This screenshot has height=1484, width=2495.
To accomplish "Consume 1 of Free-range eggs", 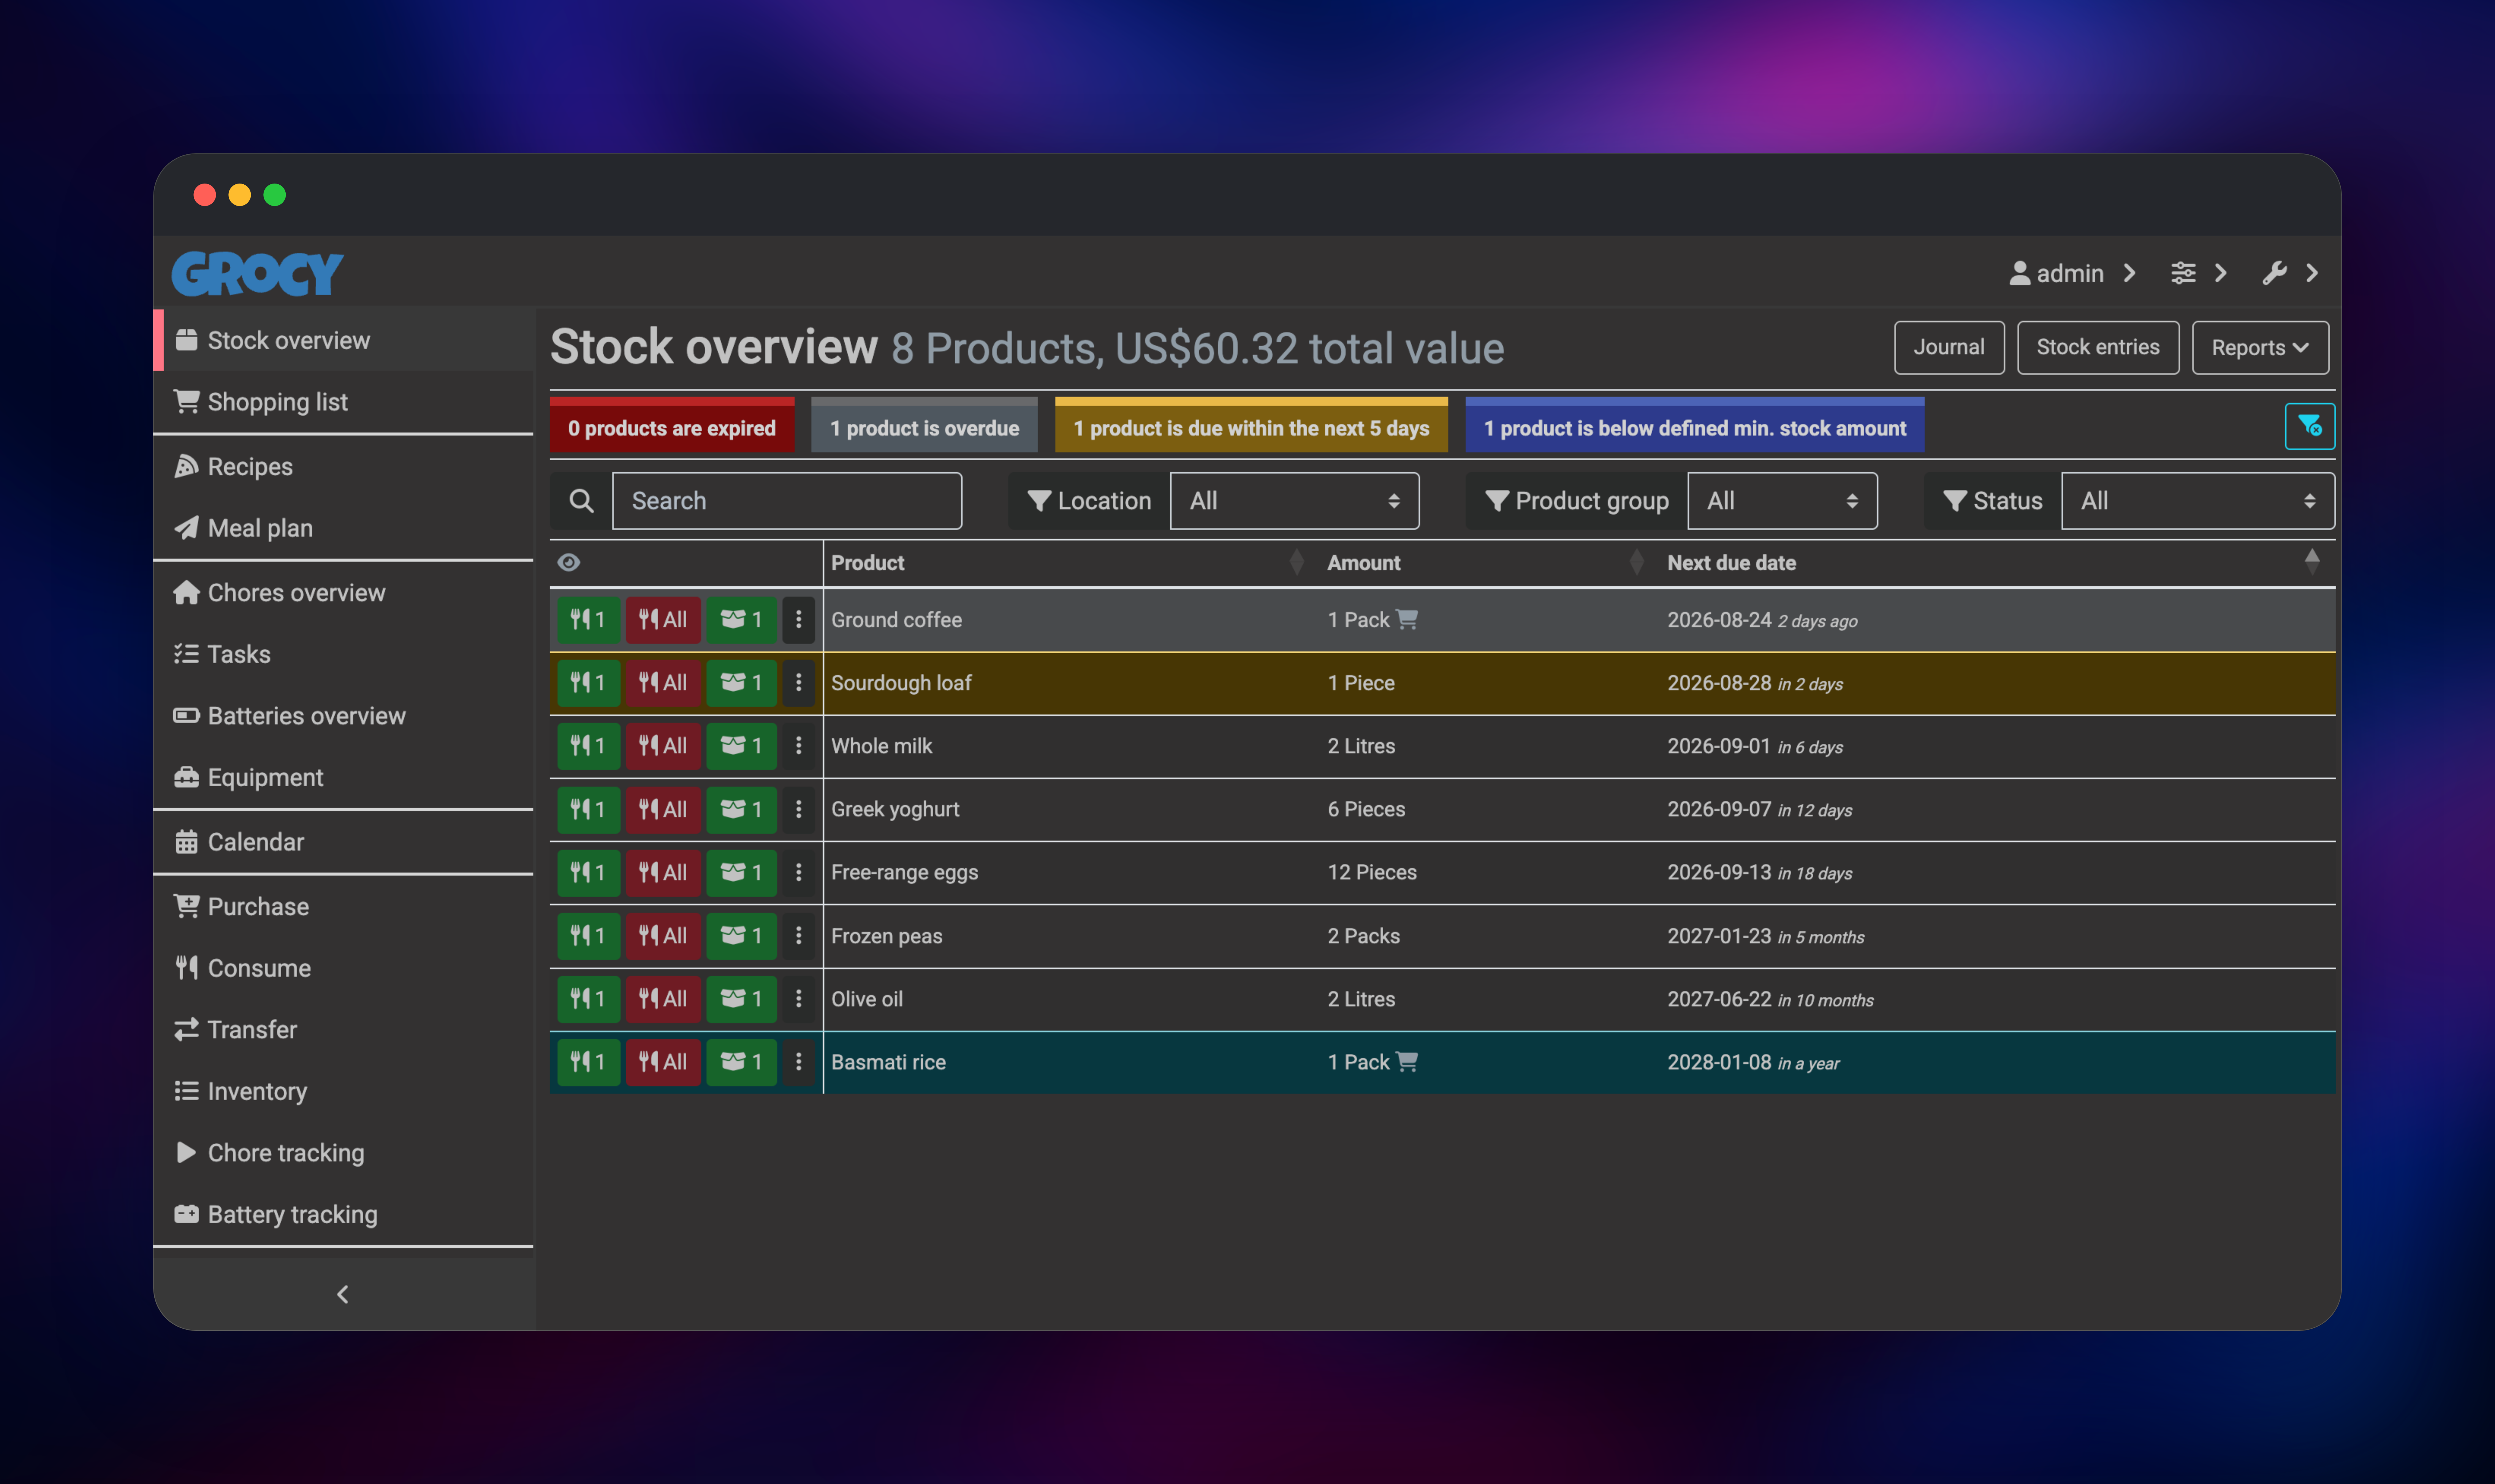I will [x=588, y=872].
